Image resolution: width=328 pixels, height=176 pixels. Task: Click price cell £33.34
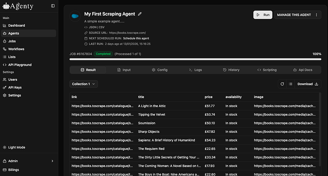point(210,157)
